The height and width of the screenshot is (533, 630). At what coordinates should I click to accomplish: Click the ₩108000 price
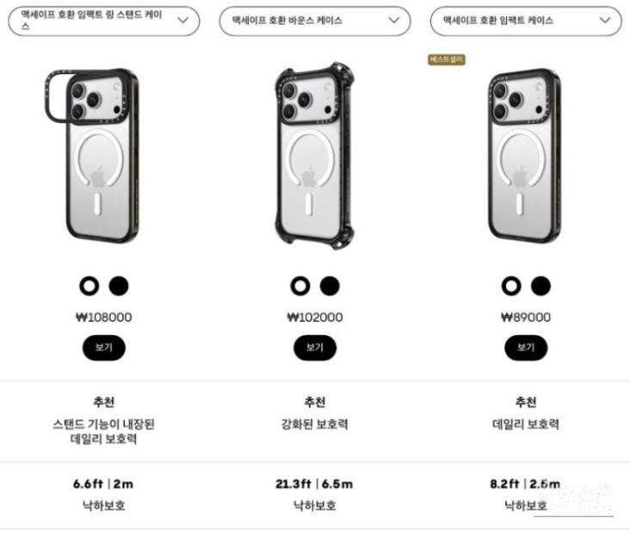pyautogui.click(x=104, y=317)
